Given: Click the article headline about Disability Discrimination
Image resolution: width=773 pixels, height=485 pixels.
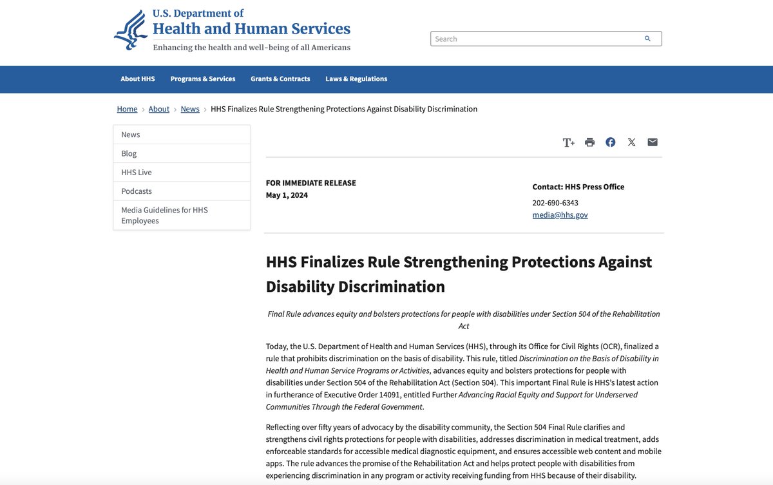Looking at the screenshot, I should click(x=459, y=274).
